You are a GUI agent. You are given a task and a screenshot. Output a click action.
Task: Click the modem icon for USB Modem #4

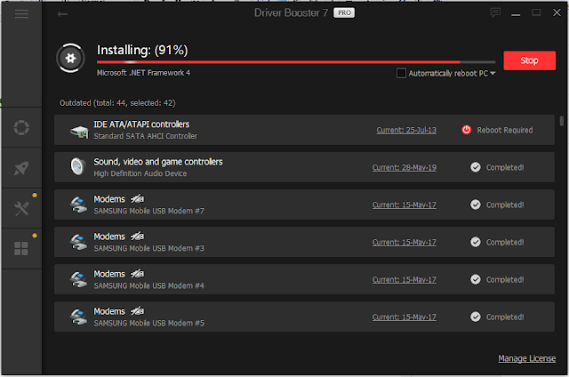[x=78, y=280]
